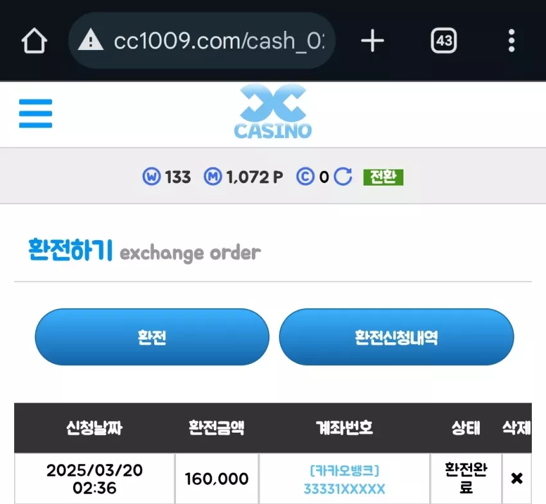
Task: Select the 환전 tab button
Action: [x=152, y=337]
